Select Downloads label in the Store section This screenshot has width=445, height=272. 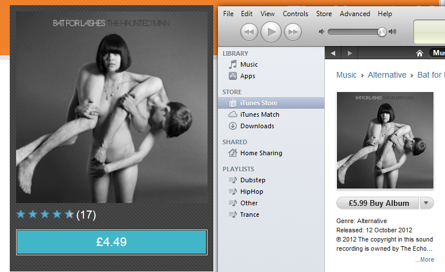point(257,126)
